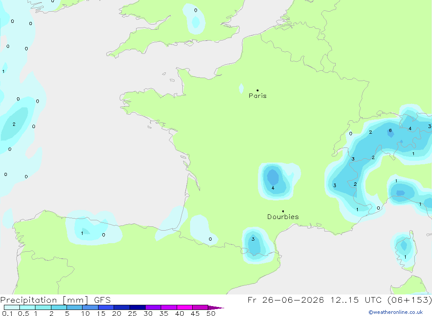Screen dimensions: 432x316
Task: Click the Paris city label
Action: click(257, 96)
